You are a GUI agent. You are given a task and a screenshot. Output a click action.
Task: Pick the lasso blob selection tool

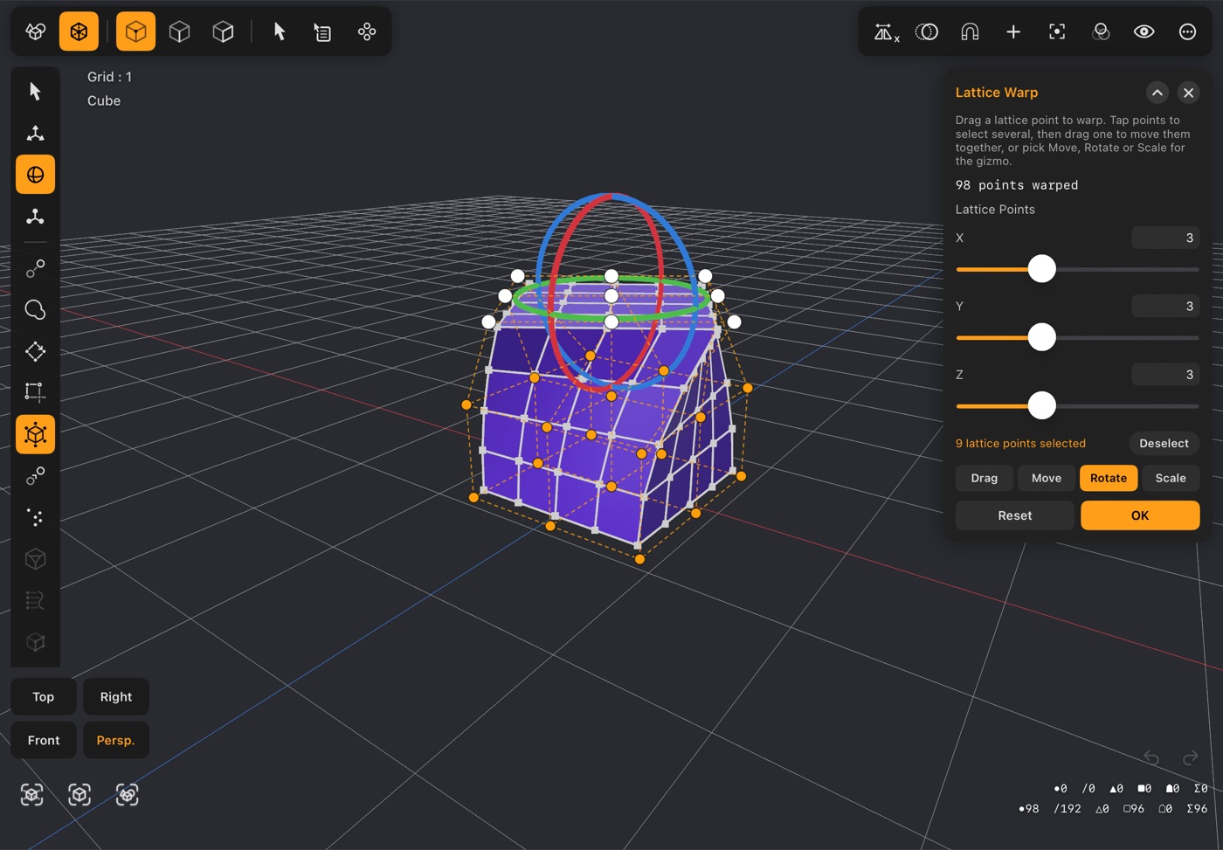pos(35,310)
